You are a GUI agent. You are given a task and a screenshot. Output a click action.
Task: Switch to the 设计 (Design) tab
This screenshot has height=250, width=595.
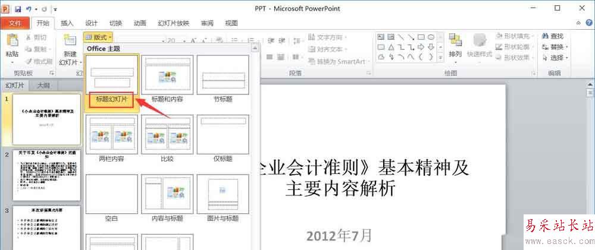tap(92, 23)
